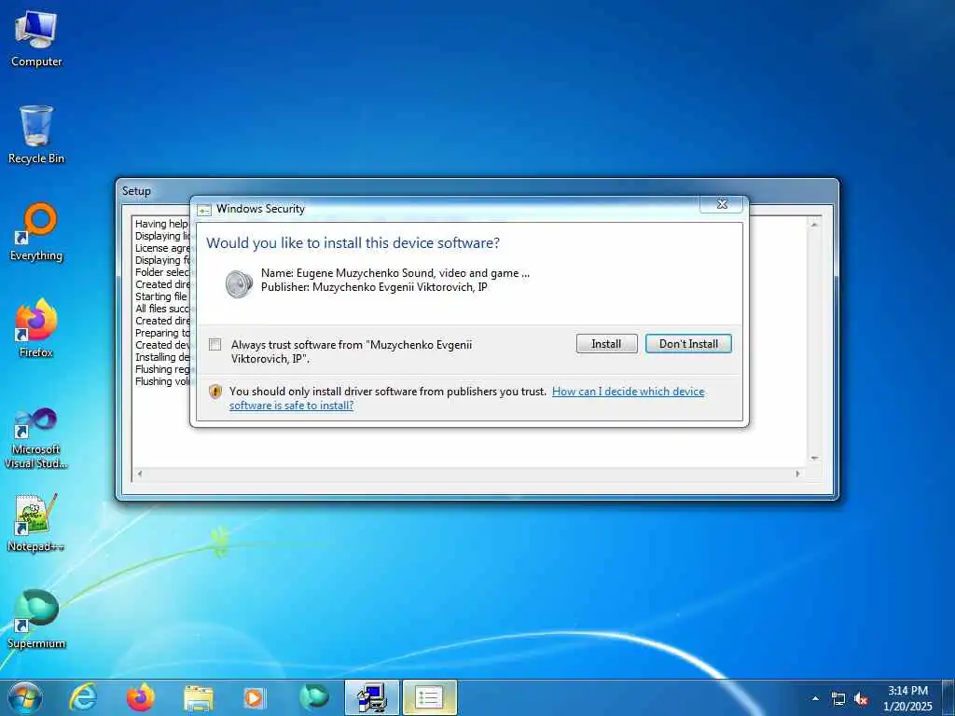Switch to the list-icon taskbar window
The width and height of the screenshot is (955, 716).
coord(429,697)
